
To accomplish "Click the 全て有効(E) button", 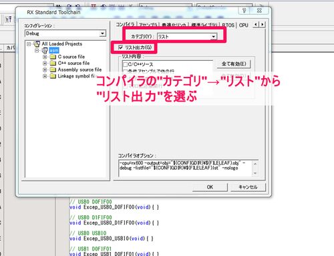I will (234, 64).
